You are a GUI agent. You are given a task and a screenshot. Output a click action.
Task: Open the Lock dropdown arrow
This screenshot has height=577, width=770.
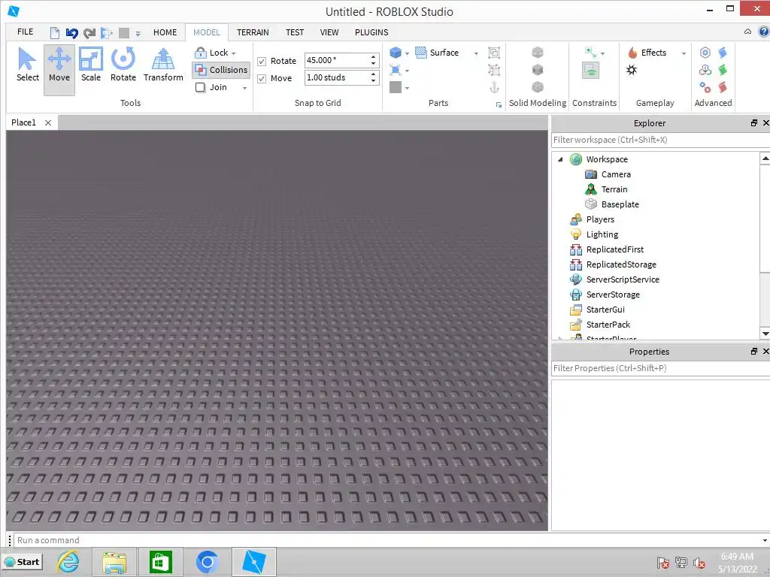pyautogui.click(x=234, y=53)
